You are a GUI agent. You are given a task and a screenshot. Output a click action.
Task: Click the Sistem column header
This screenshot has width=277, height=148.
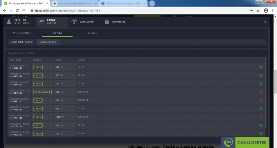37,60
